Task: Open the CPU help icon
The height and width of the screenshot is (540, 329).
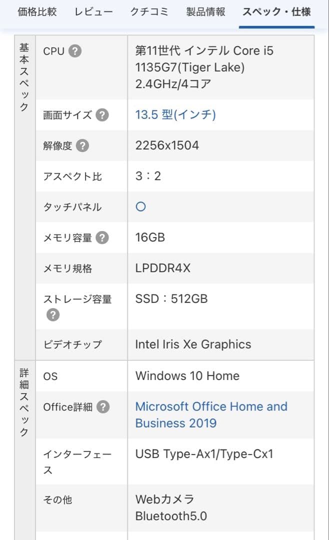Action: pyautogui.click(x=75, y=50)
